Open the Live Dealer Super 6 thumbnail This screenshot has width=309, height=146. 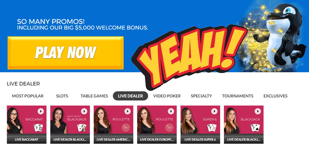click(200, 125)
